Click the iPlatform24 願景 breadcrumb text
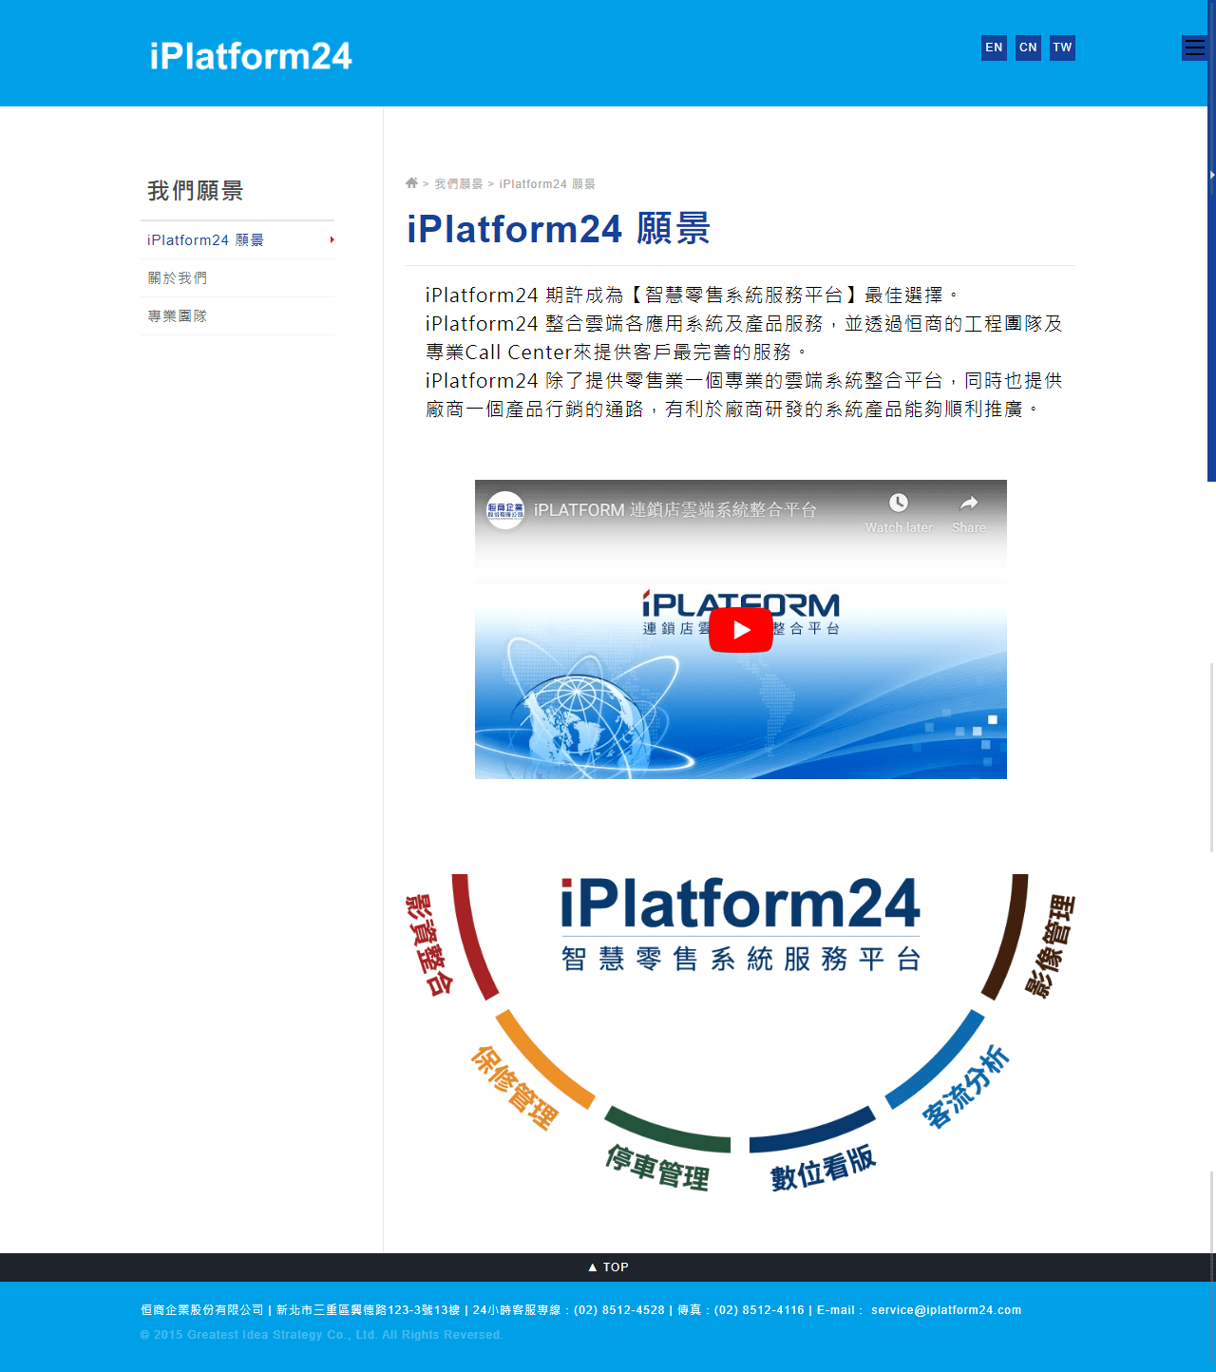This screenshot has height=1372, width=1216. [547, 184]
